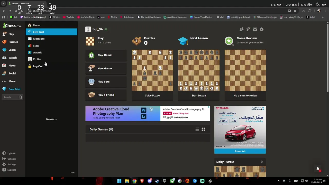Open Awards from the flyout menu
329x185 pixels.
click(x=51, y=52)
